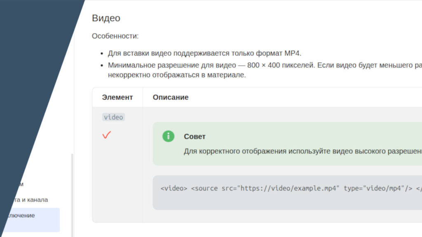Click the tip text about high resolution video
This screenshot has height=237, width=422.
pos(301,151)
